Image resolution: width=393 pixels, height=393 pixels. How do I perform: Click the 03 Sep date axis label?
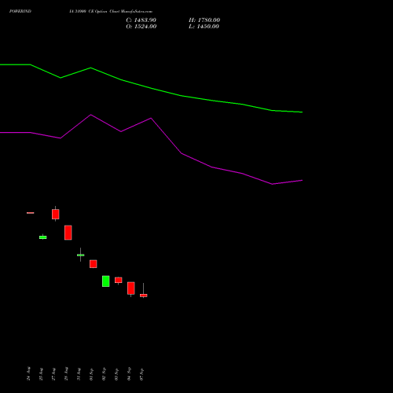click(x=116, y=374)
